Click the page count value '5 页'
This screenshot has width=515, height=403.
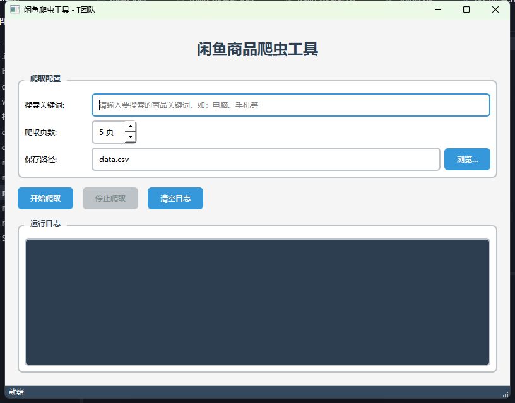pos(107,132)
